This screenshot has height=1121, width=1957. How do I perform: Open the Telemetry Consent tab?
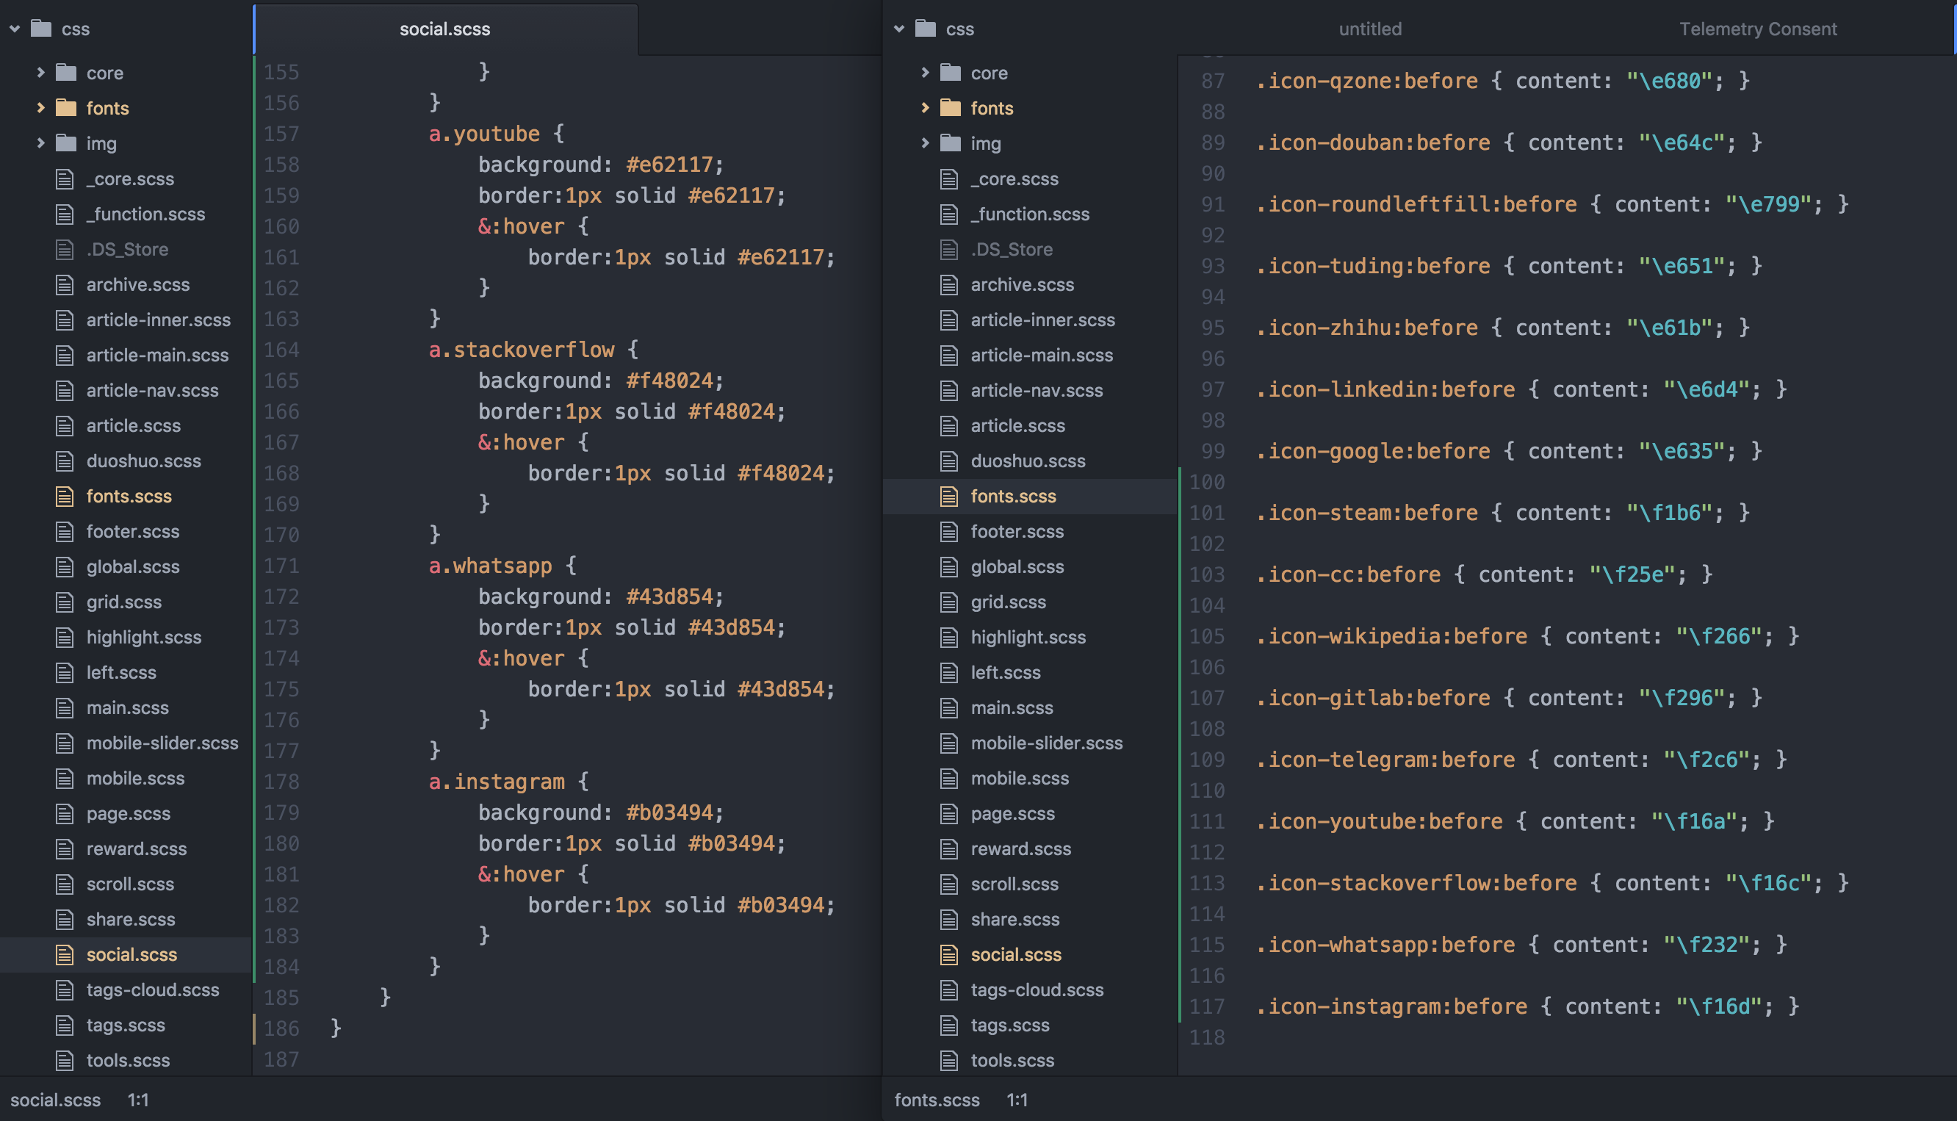click(1758, 29)
